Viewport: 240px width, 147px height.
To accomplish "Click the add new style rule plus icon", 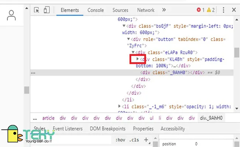I will tap(146, 140).
